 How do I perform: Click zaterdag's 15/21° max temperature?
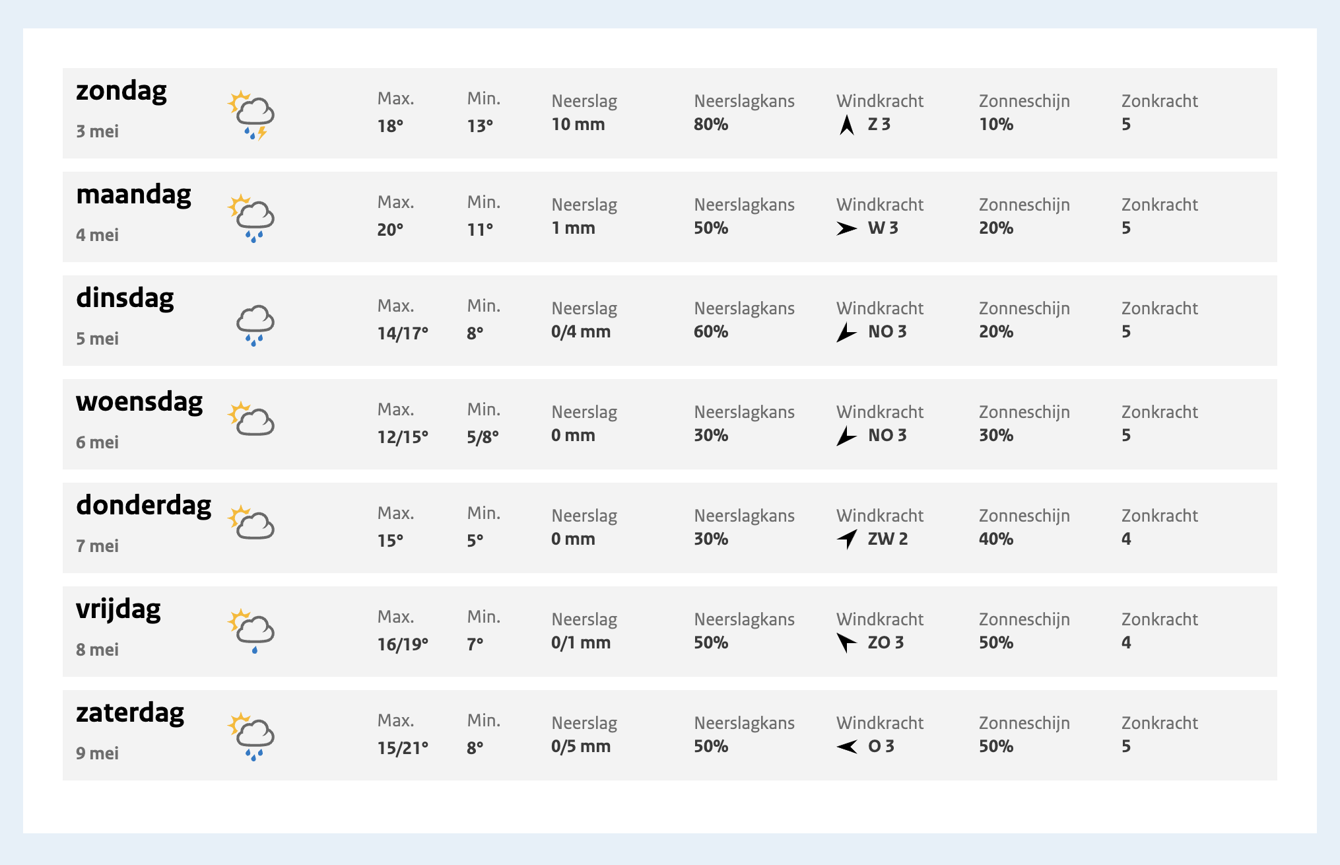coord(403,747)
